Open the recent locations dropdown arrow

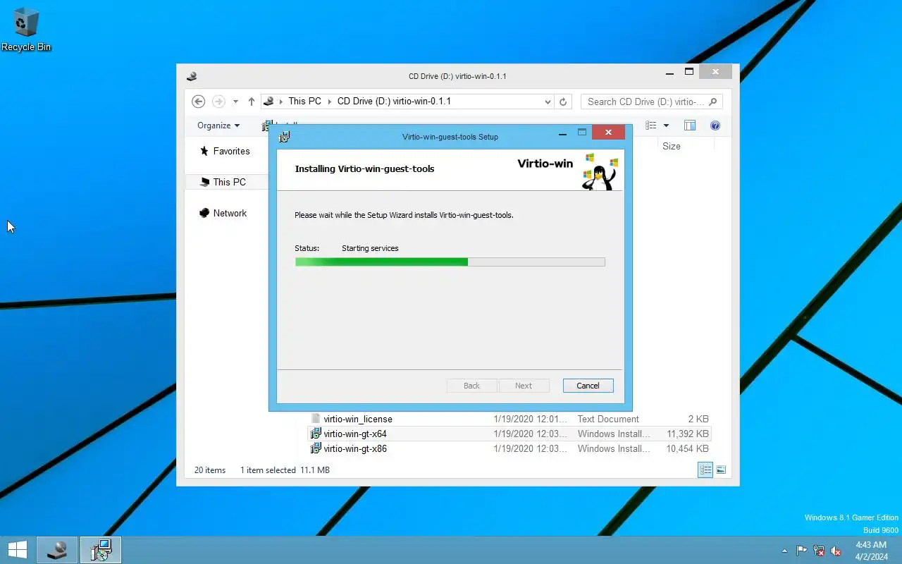click(235, 102)
